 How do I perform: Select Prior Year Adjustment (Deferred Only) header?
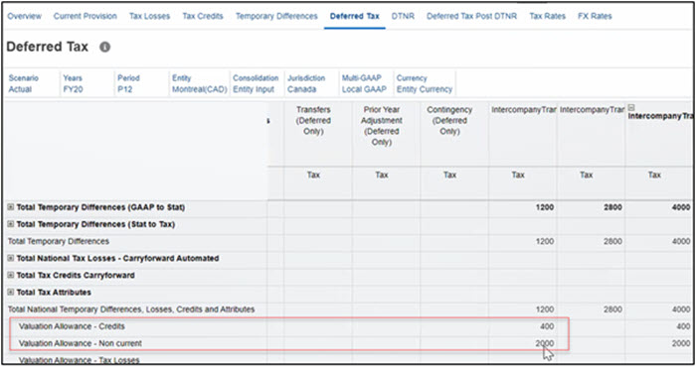coord(382,126)
